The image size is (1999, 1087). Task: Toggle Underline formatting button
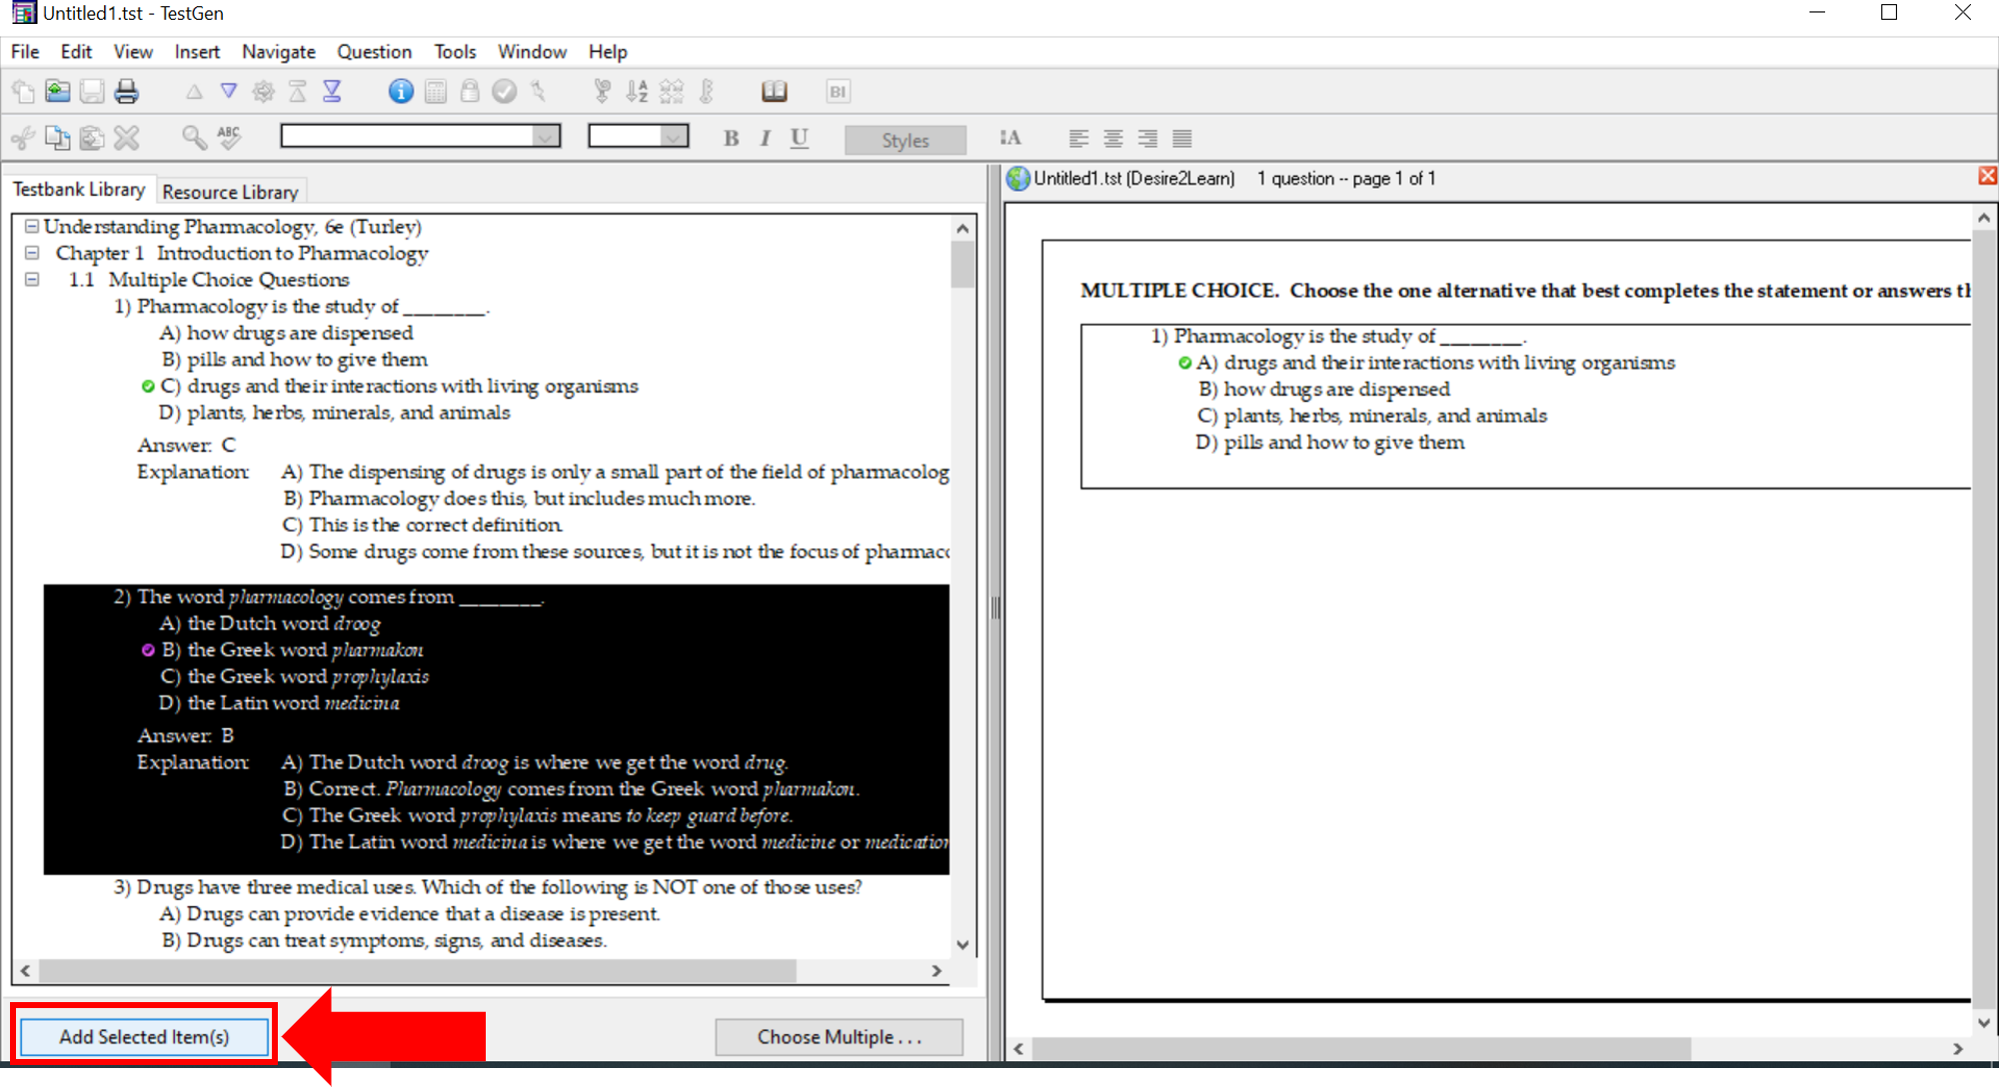[799, 138]
